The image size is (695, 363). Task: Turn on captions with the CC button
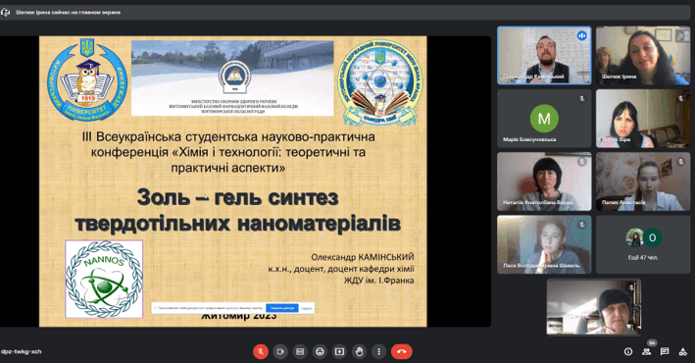pos(300,351)
